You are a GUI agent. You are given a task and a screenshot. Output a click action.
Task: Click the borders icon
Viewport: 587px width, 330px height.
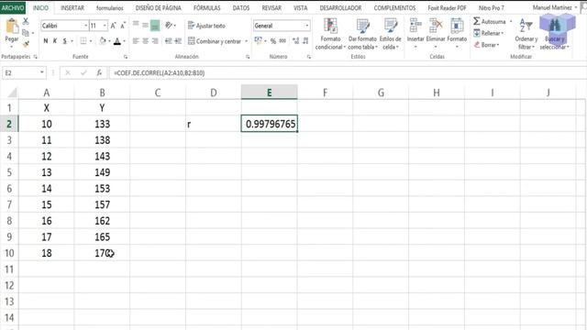(83, 40)
